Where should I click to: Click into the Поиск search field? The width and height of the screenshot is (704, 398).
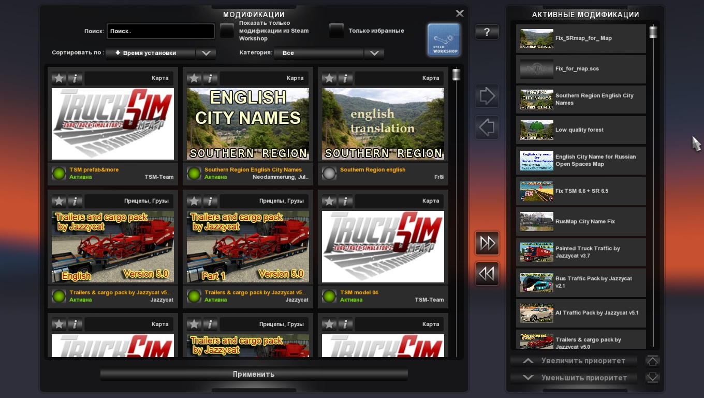pos(161,31)
